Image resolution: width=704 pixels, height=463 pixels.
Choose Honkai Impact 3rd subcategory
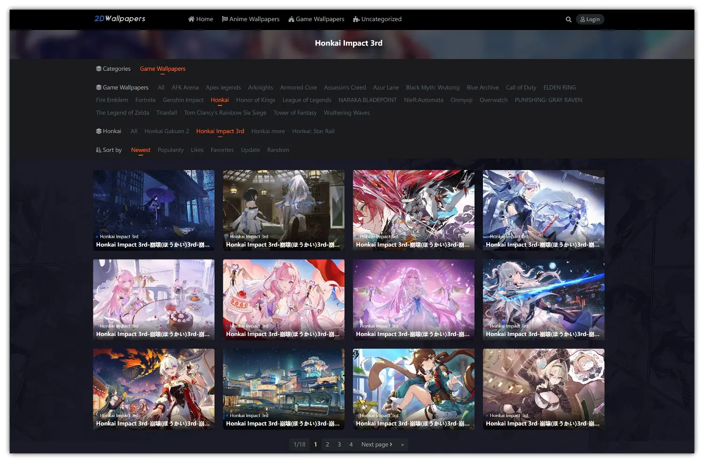(220, 131)
